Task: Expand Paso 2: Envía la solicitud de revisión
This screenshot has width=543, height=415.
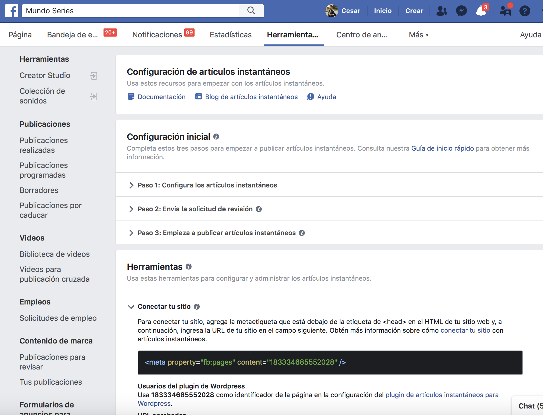Action: tap(195, 209)
